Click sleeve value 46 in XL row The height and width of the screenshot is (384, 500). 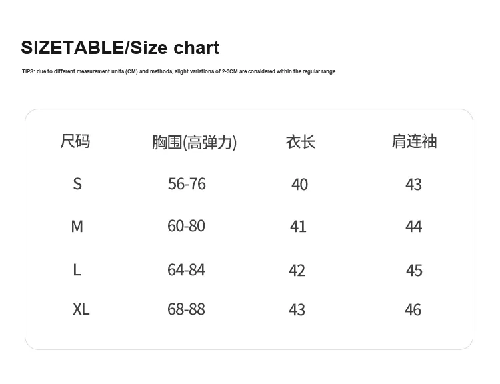tap(413, 310)
